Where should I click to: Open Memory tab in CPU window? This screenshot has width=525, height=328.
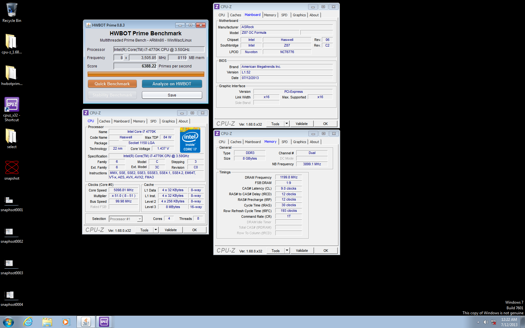[x=139, y=121]
